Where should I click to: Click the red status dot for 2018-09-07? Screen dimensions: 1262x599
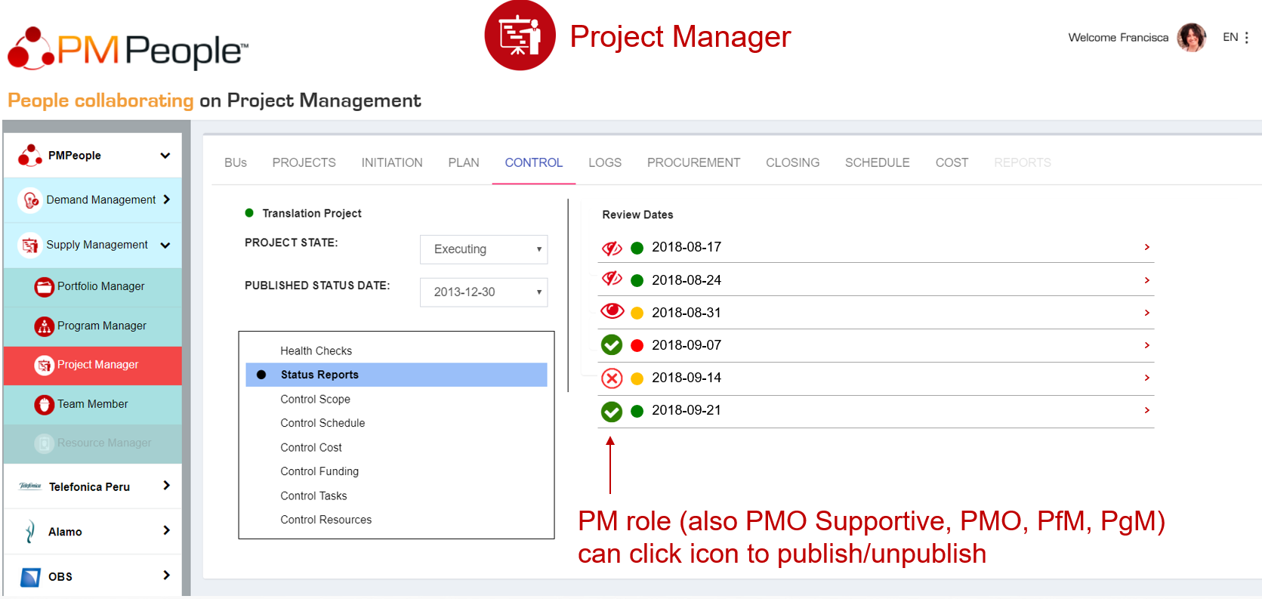coord(637,345)
